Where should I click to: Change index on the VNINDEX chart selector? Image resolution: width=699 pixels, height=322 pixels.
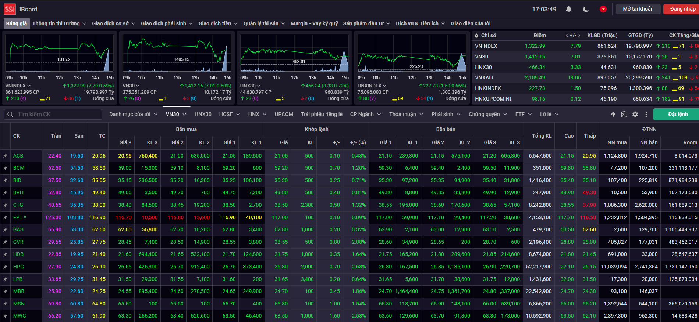tap(18, 86)
